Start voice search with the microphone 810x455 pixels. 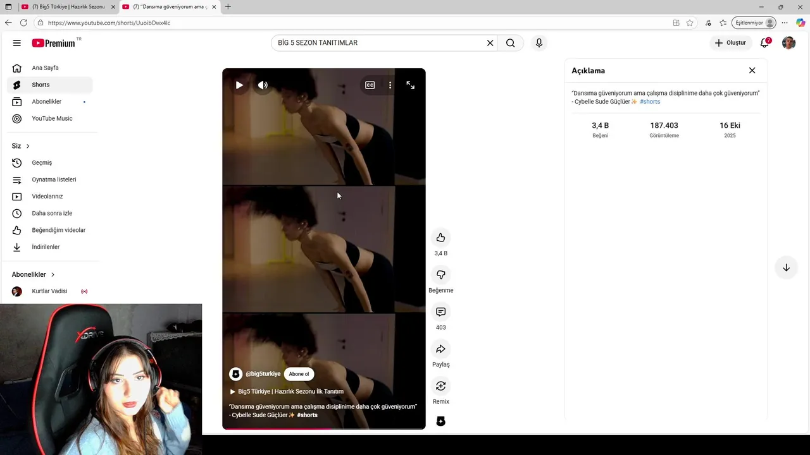pyautogui.click(x=539, y=43)
